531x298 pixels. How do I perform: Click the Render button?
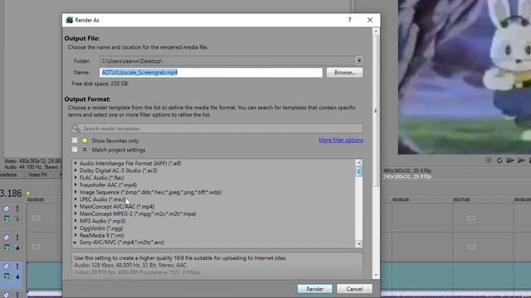click(x=314, y=289)
